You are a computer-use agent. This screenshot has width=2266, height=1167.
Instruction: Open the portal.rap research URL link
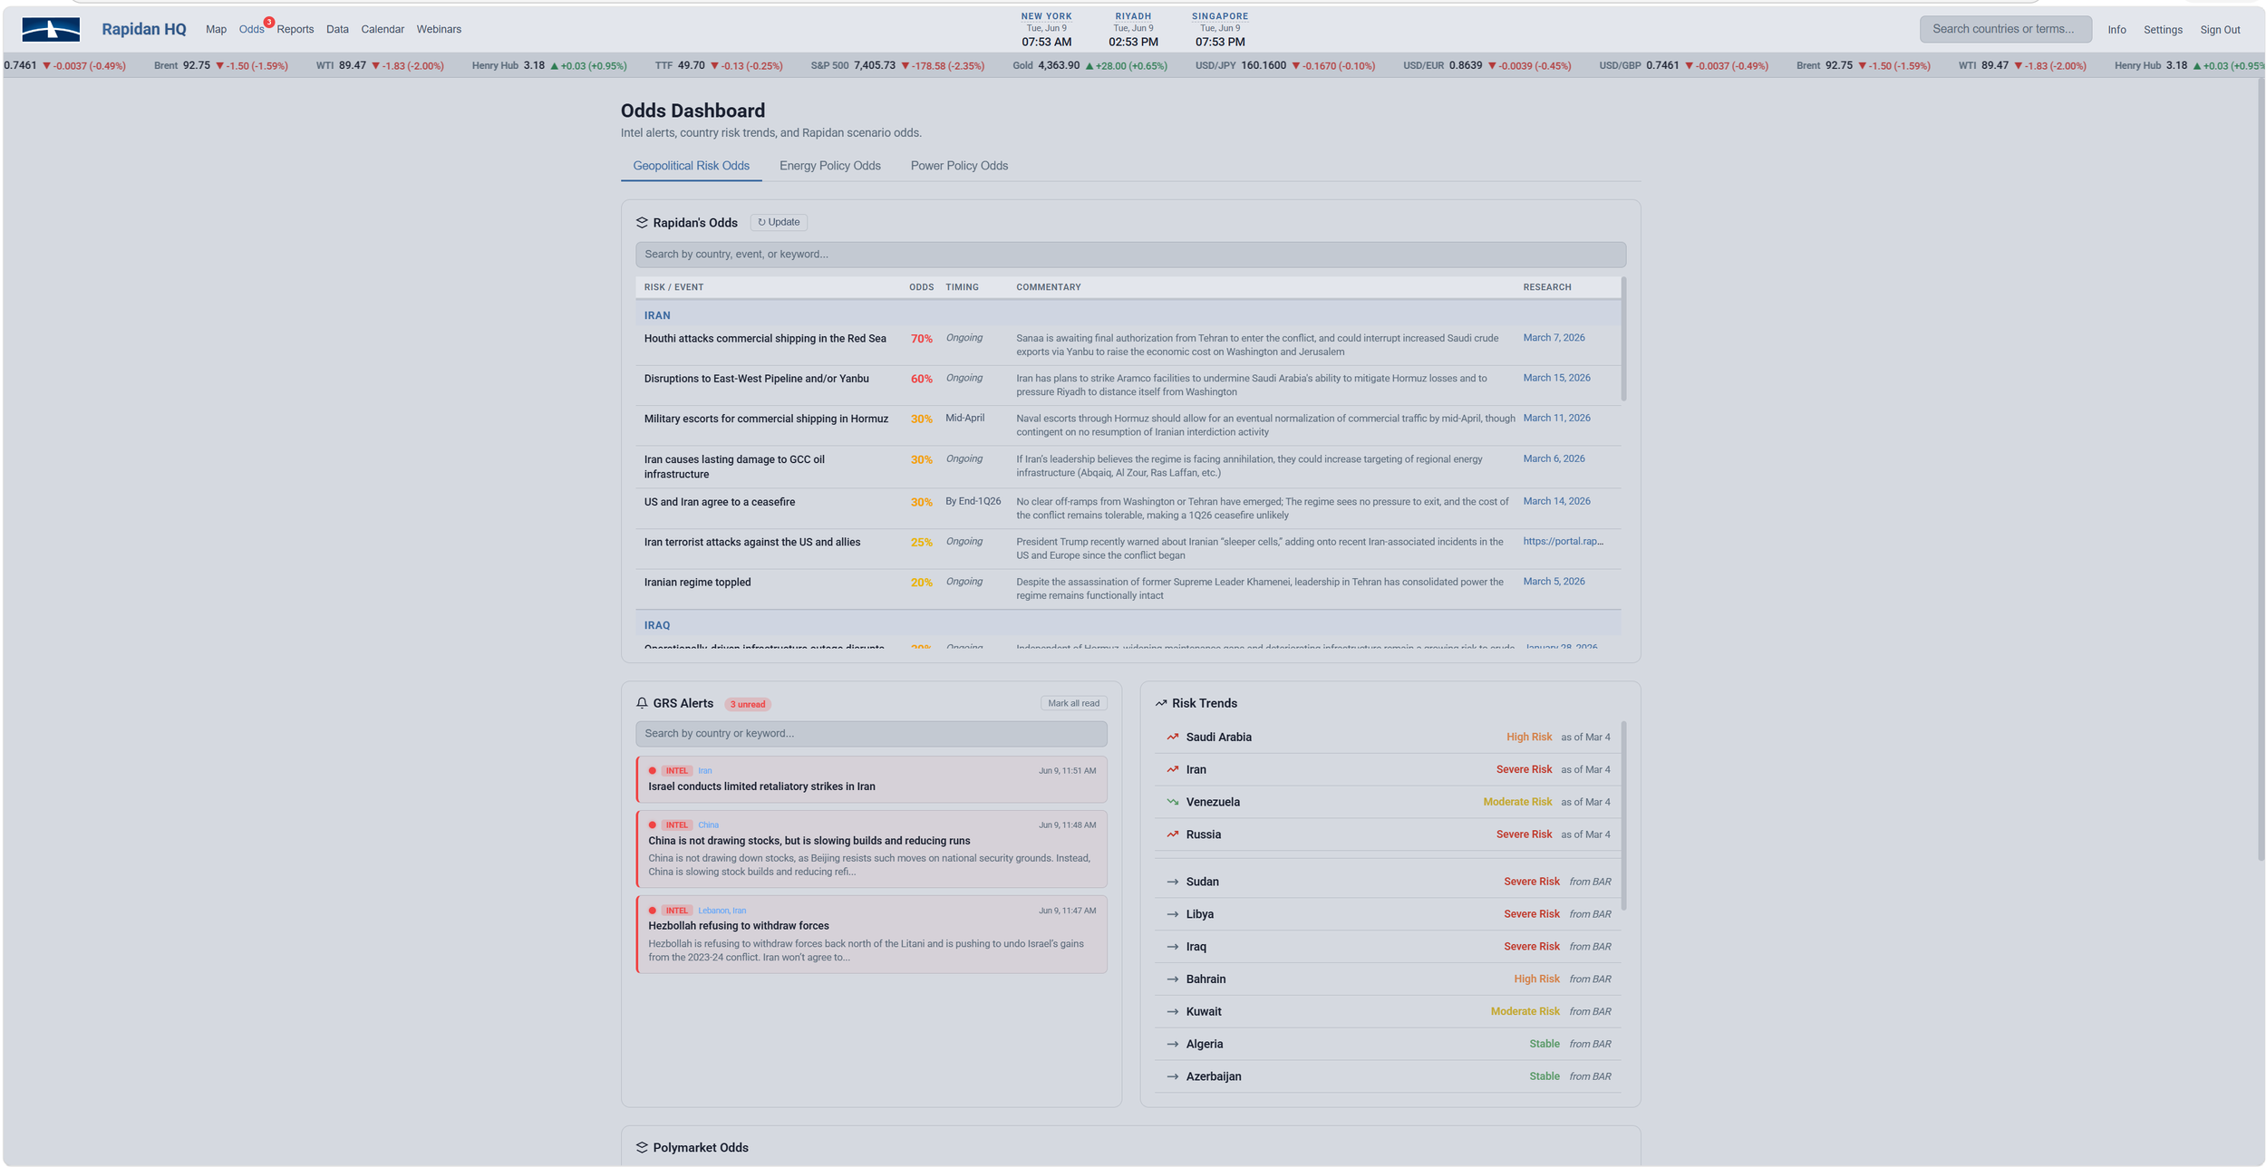(x=1563, y=541)
